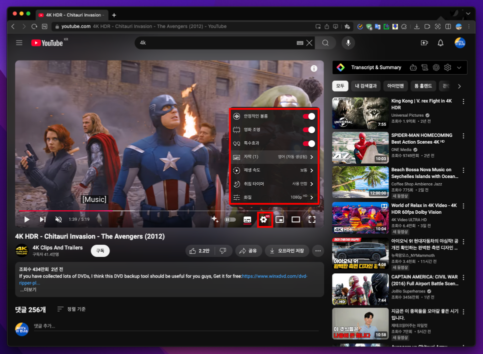Run the search with magnifier button
The height and width of the screenshot is (354, 483).
point(325,43)
